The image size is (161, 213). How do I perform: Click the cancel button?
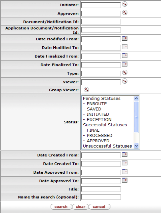coord(100,207)
